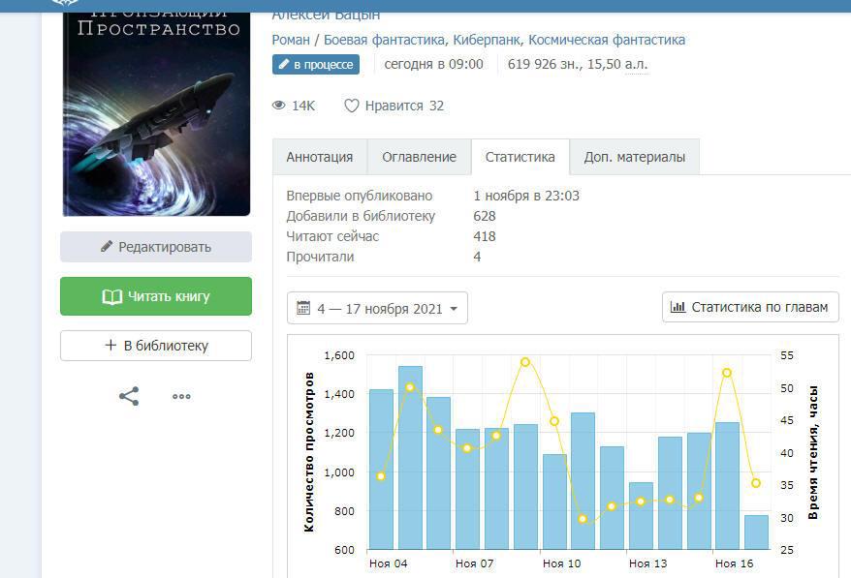Select the Доп. материалы tab
The height and width of the screenshot is (578, 851).
click(634, 157)
